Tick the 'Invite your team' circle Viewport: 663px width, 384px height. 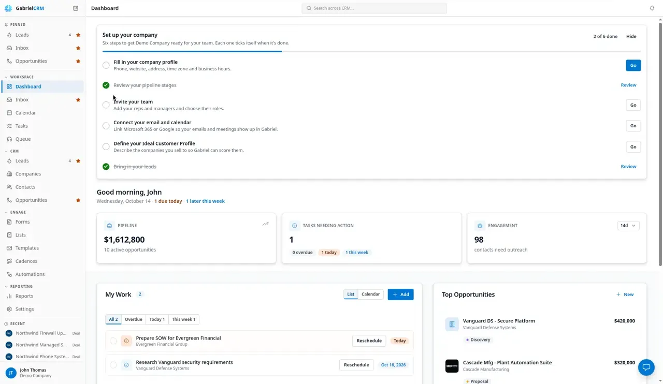106,105
